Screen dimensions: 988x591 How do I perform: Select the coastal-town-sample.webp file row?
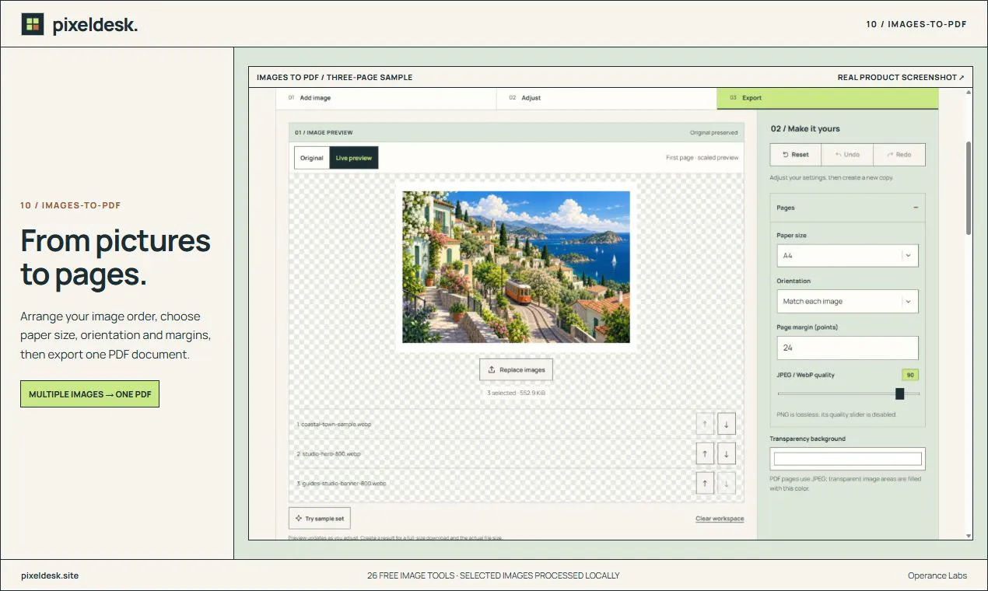[x=516, y=424]
